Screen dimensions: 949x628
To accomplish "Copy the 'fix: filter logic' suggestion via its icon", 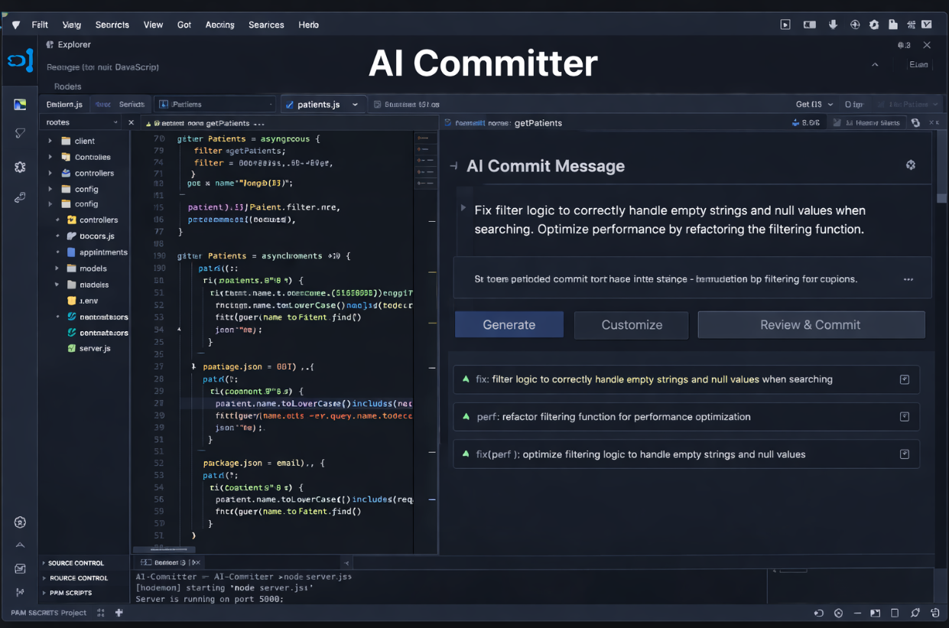I will pyautogui.click(x=905, y=379).
